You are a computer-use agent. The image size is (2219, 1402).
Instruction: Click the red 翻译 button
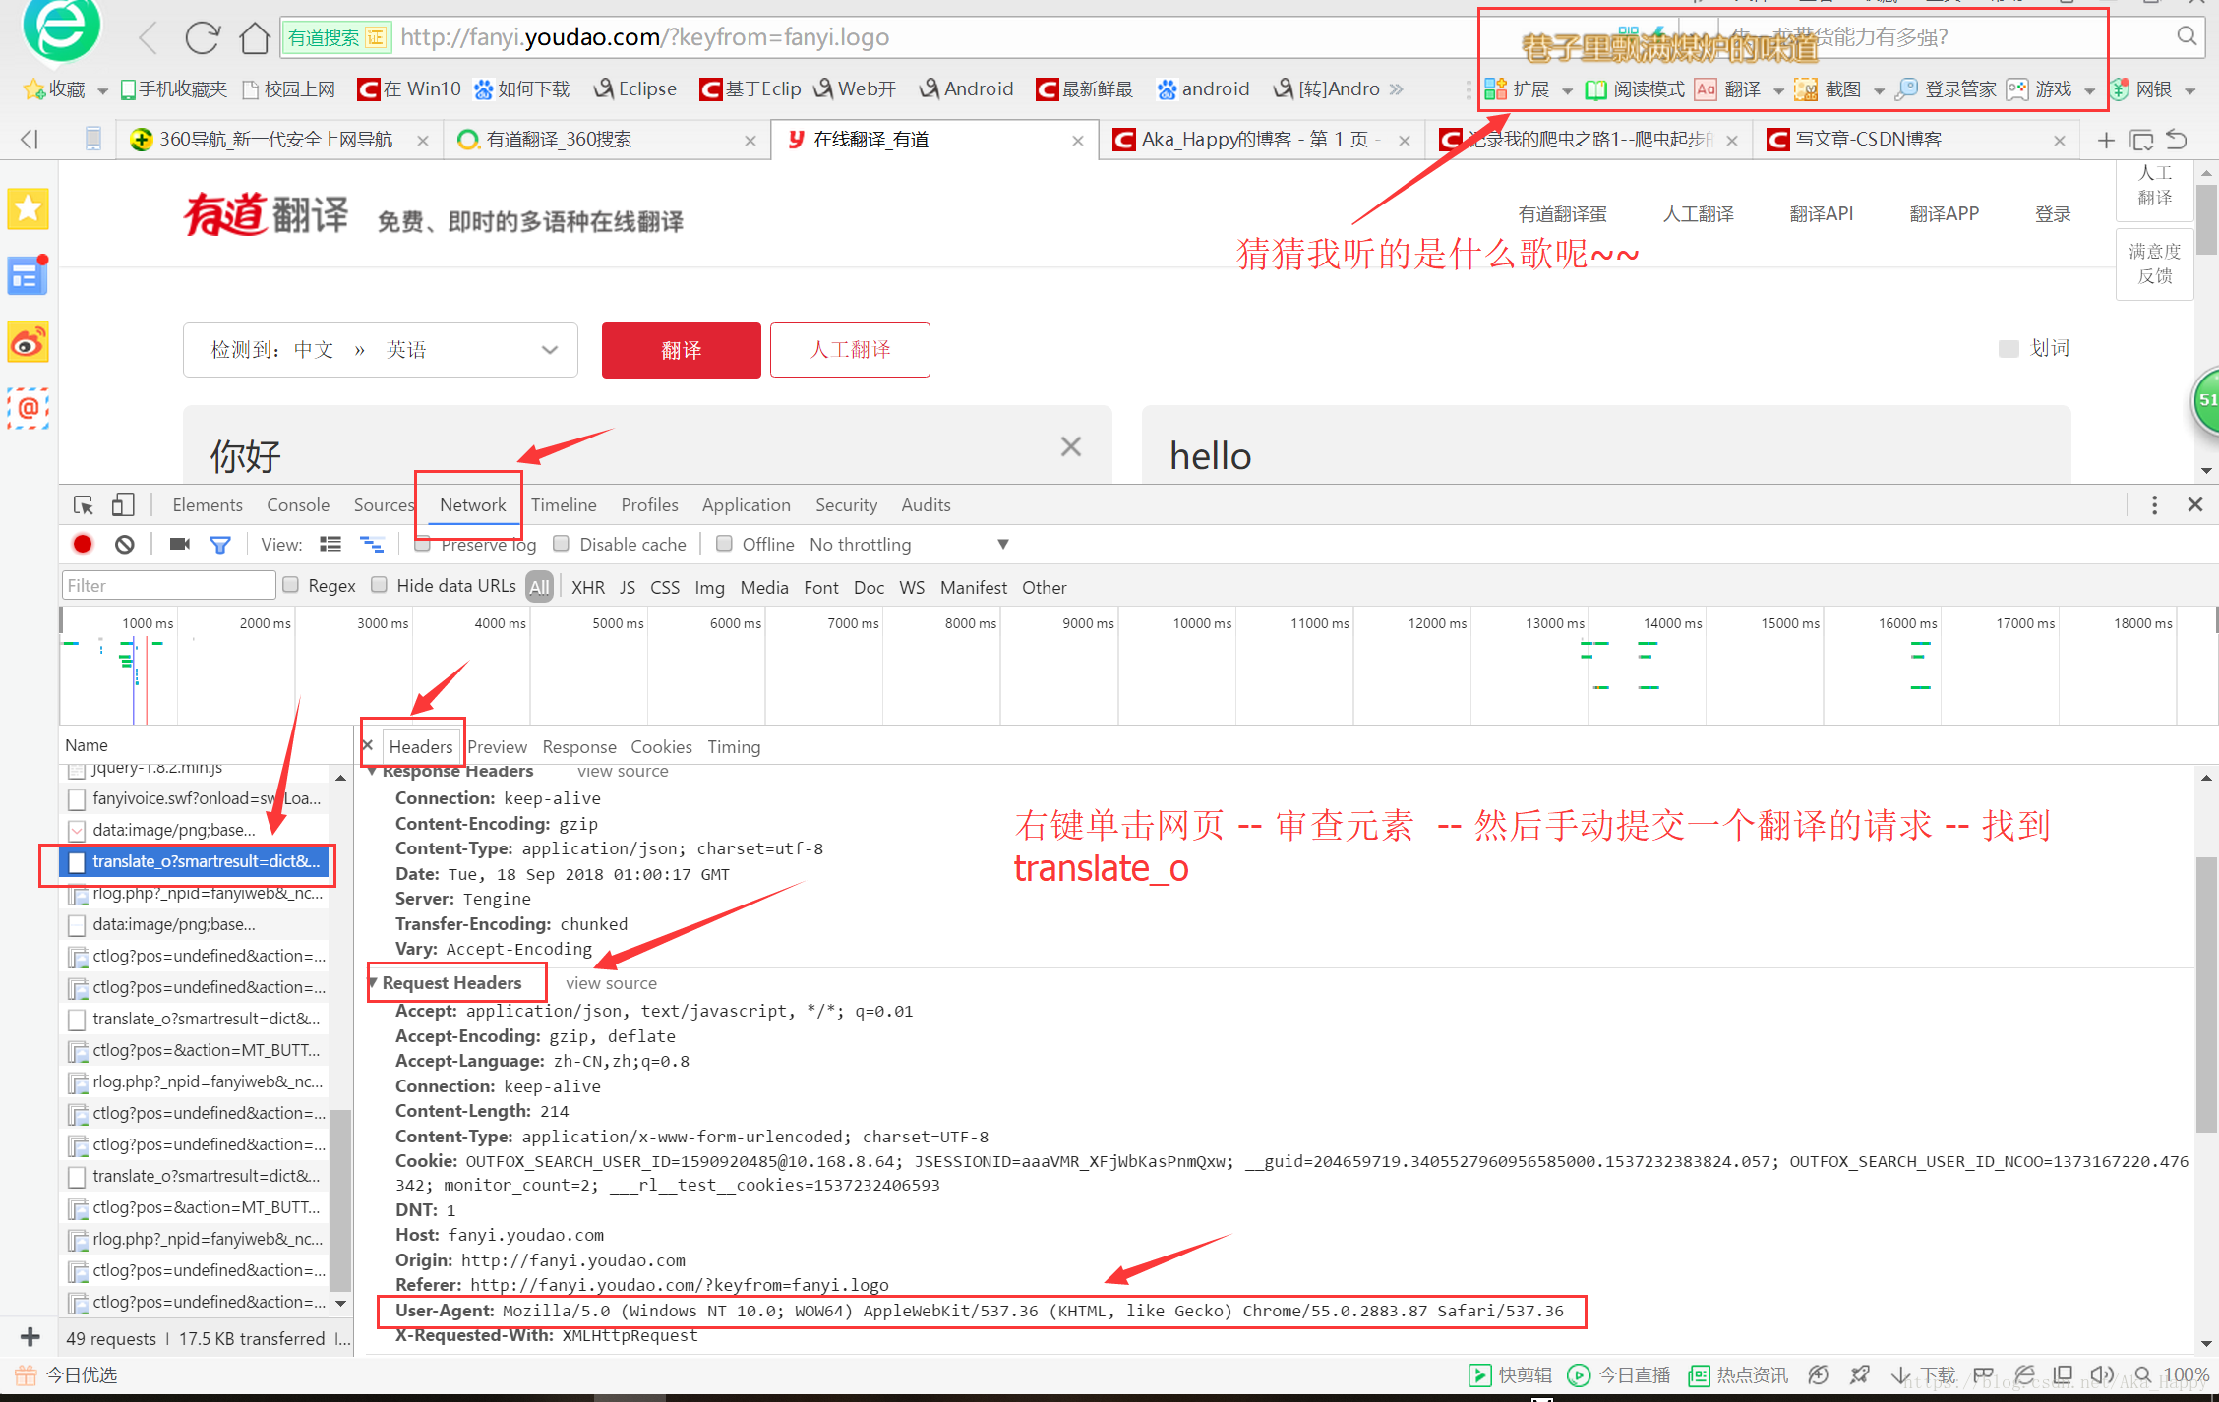point(682,350)
